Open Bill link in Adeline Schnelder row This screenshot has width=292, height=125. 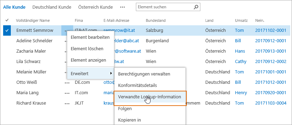[238, 41]
